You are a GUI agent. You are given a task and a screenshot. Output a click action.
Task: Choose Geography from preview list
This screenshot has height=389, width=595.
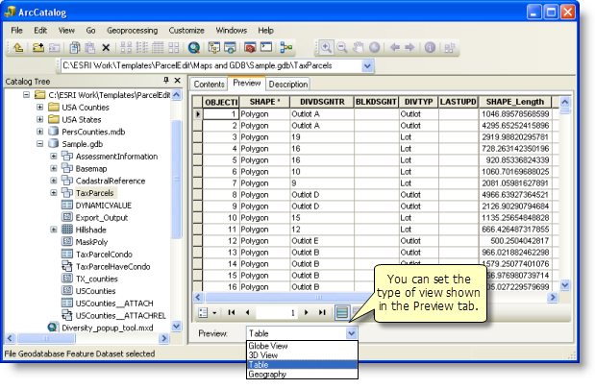[302, 374]
